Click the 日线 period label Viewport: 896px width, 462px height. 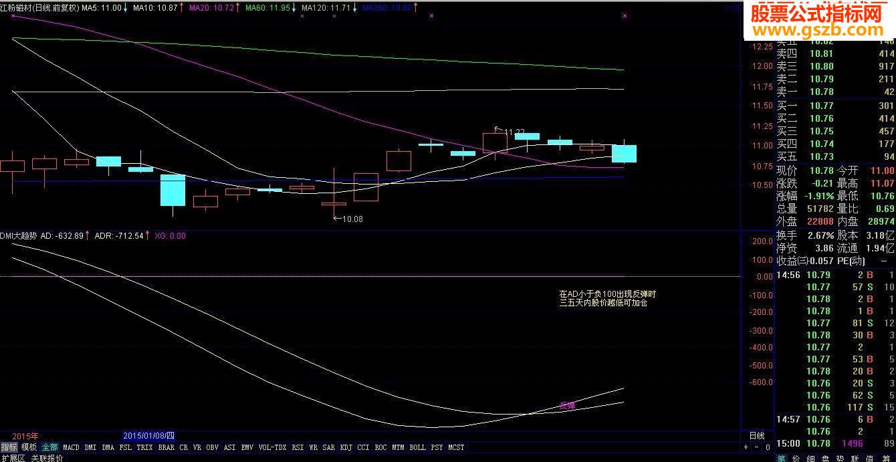[x=756, y=435]
